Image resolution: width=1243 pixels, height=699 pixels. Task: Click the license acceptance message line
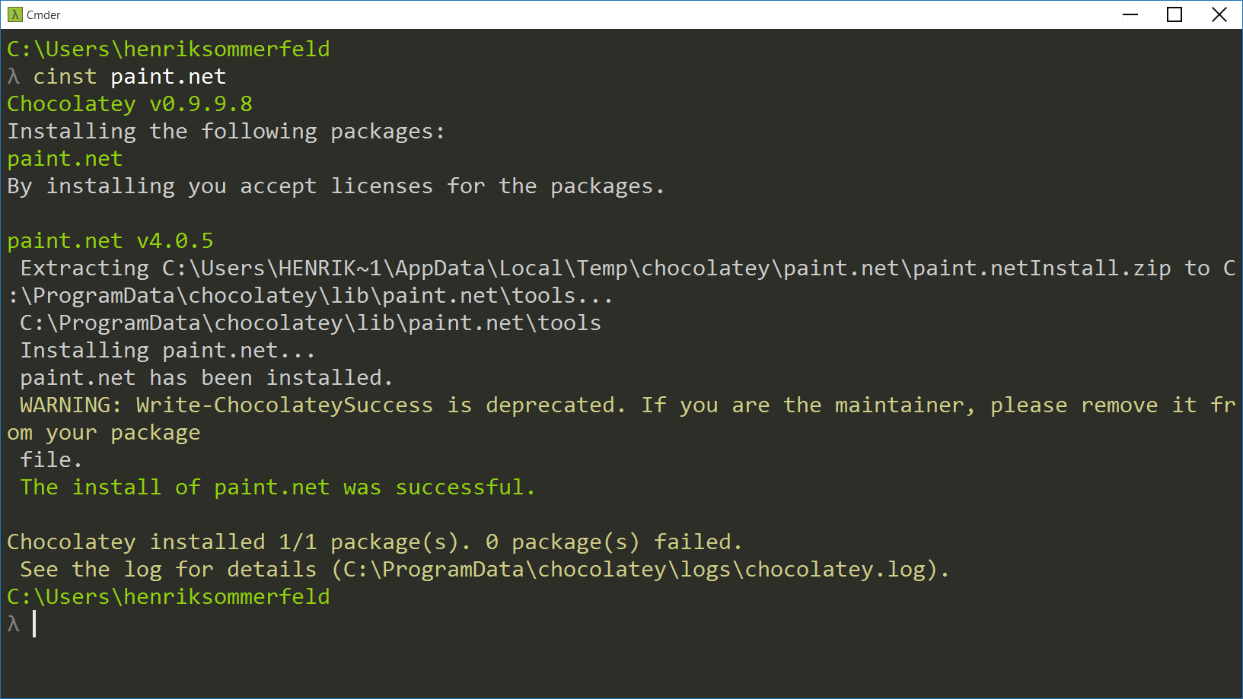point(336,186)
